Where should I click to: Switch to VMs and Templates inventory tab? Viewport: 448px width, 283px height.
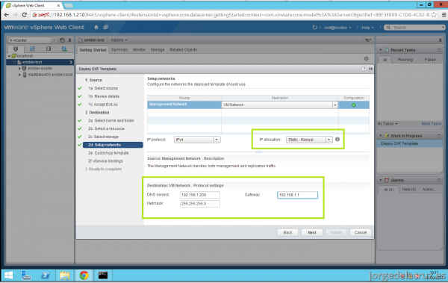(x=32, y=49)
